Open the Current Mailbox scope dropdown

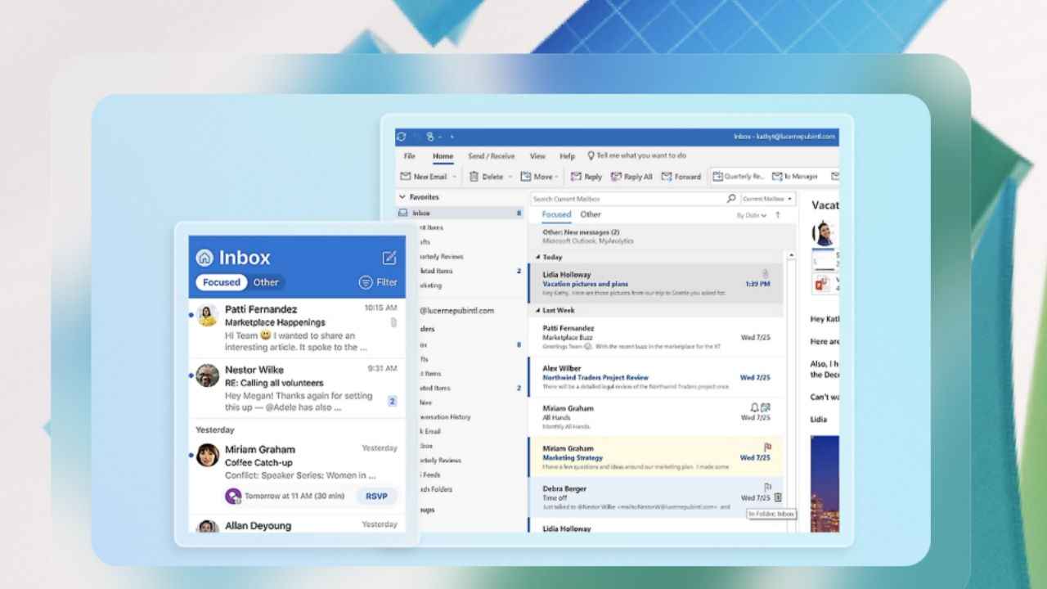coord(767,199)
